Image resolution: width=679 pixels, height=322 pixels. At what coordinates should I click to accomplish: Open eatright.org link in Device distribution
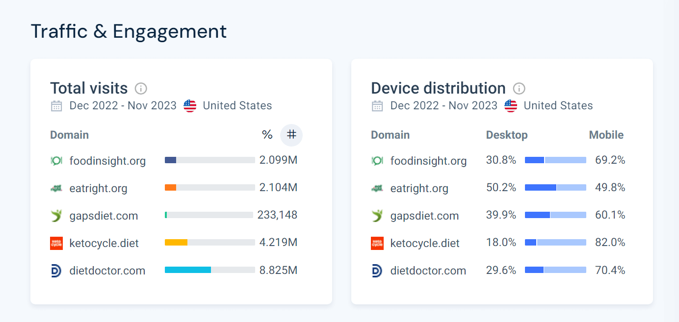coord(419,188)
